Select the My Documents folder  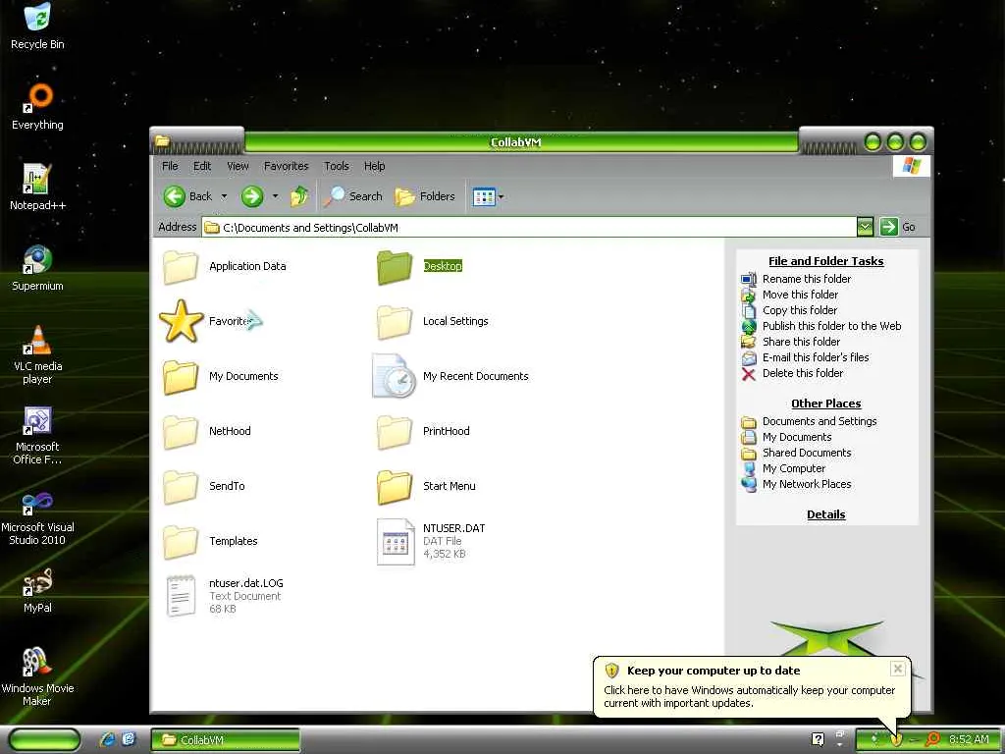[221, 376]
